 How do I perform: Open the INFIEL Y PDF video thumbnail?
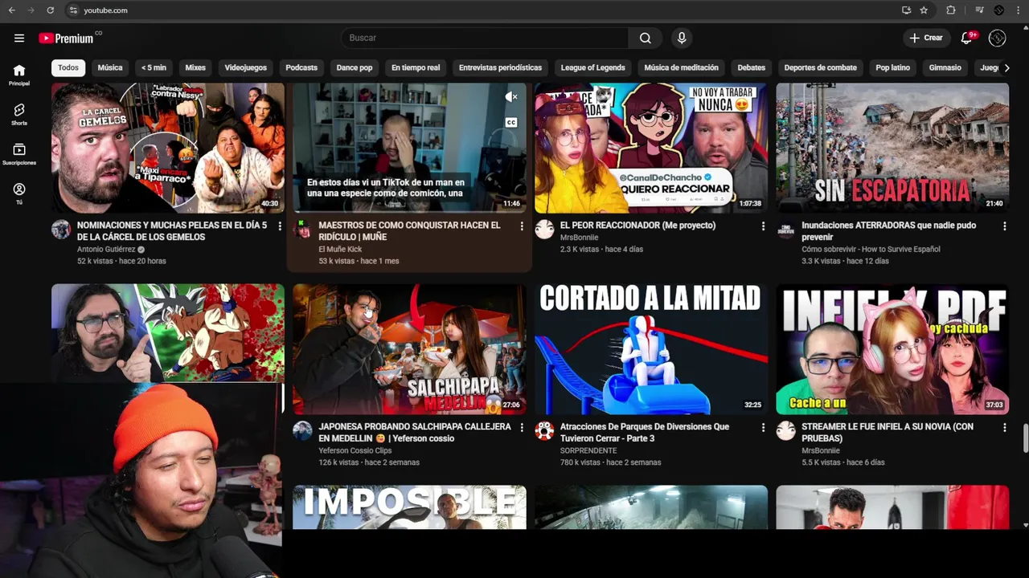(x=892, y=349)
